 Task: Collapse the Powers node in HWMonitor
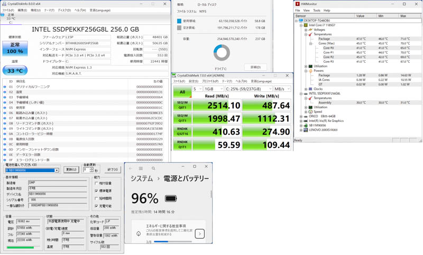(x=306, y=71)
